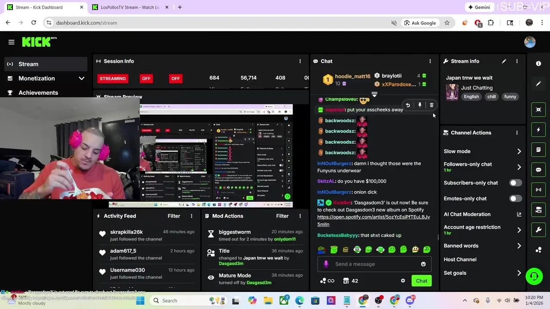Screen dimensions: 550x309
Task: Open Activity Feed three-dot menu
Action: 192,216
